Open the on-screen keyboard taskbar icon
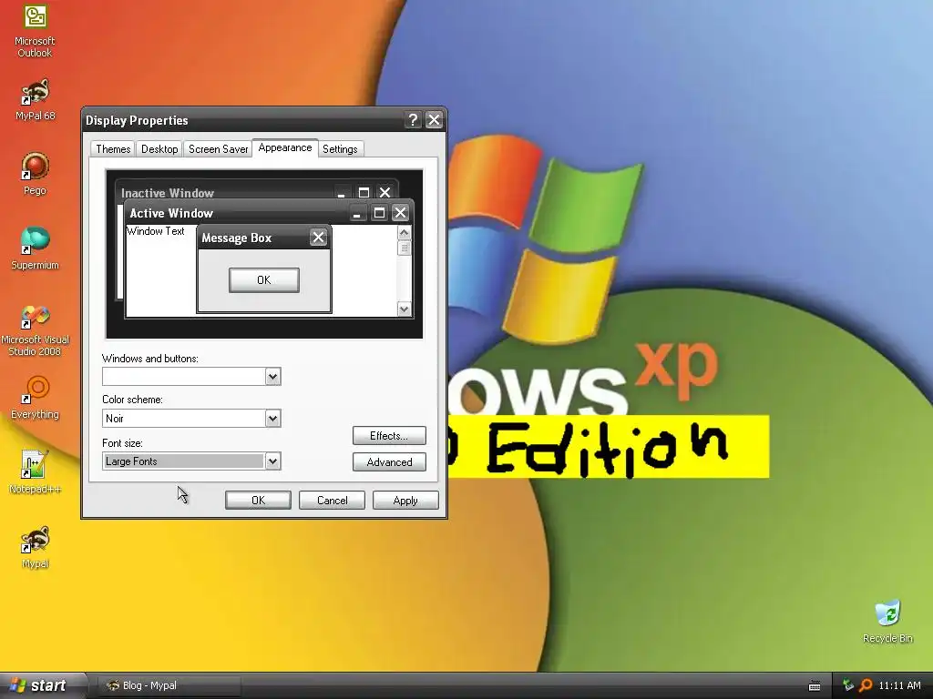 click(x=815, y=686)
